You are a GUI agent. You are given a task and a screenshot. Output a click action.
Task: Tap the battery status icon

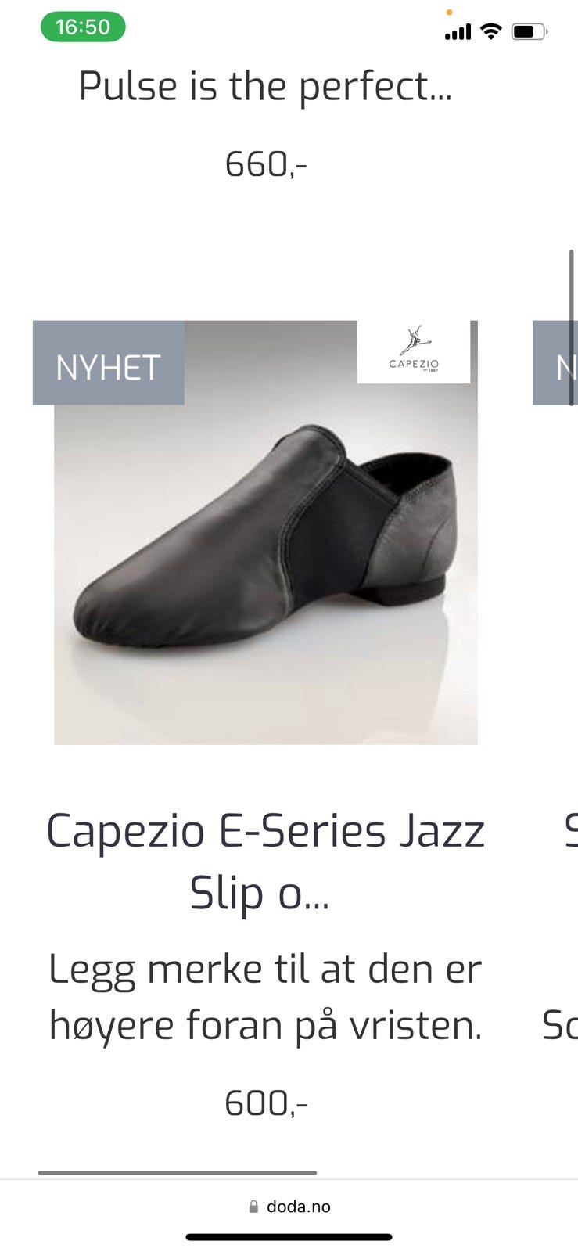(530, 32)
